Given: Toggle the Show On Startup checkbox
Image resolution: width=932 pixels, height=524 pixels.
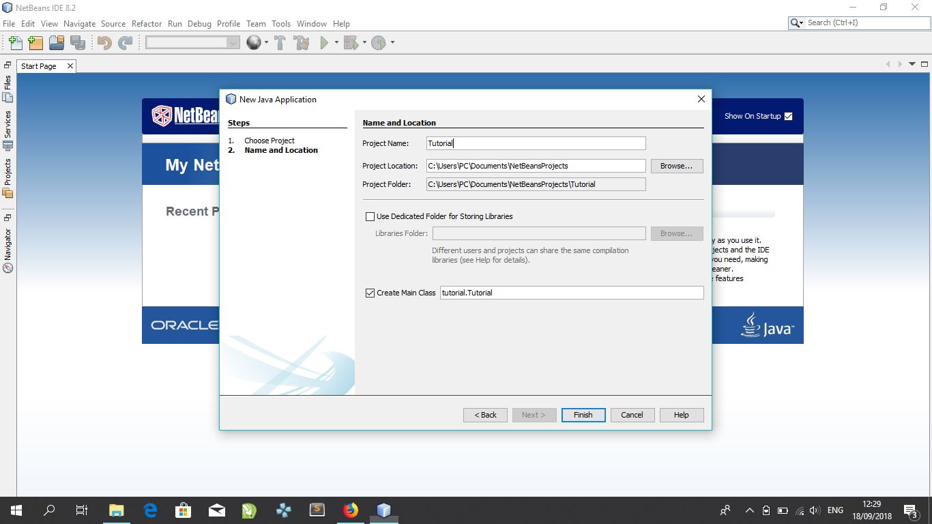Looking at the screenshot, I should (789, 116).
